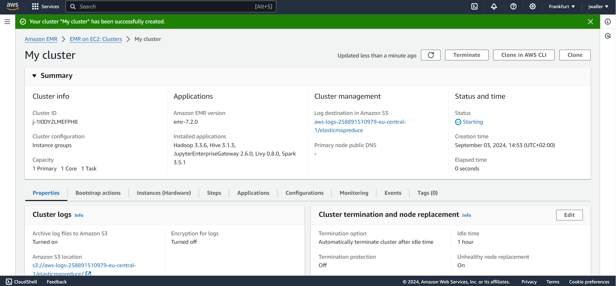Switch to the Events tab
616x286 pixels.
coord(393,193)
